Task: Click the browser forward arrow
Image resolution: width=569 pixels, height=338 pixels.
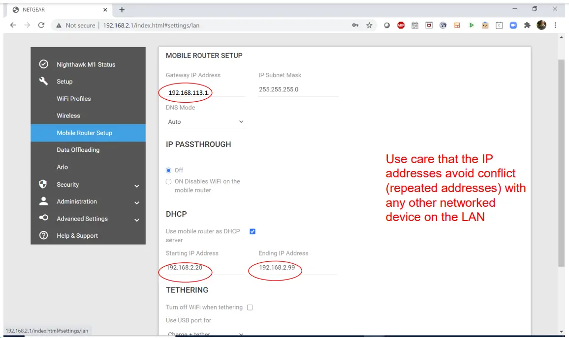Action: click(27, 25)
